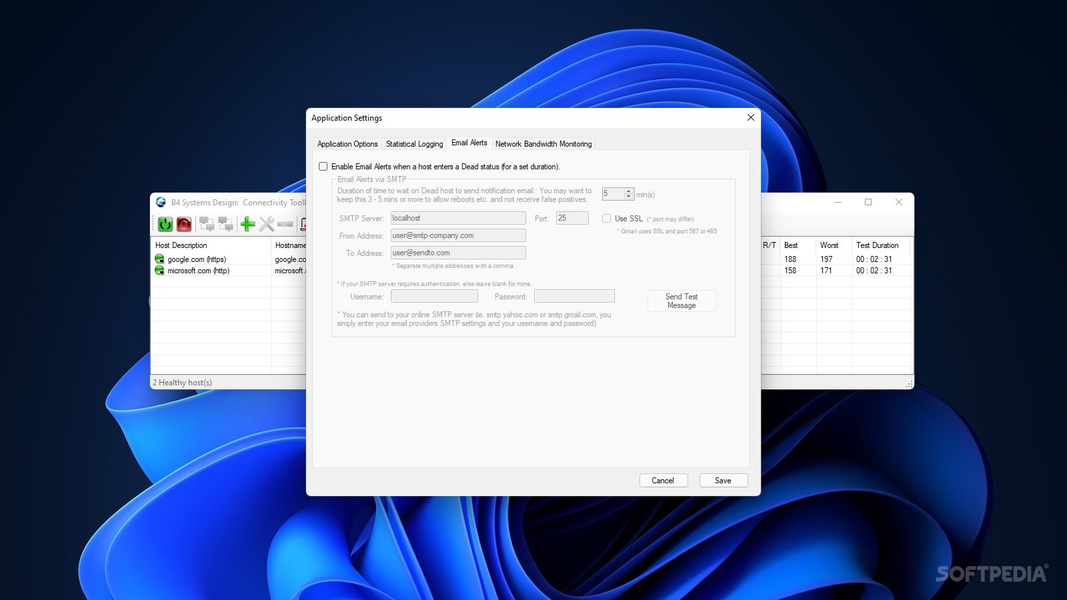
Task: Click the grey minus remove-host icon
Action: 285,224
